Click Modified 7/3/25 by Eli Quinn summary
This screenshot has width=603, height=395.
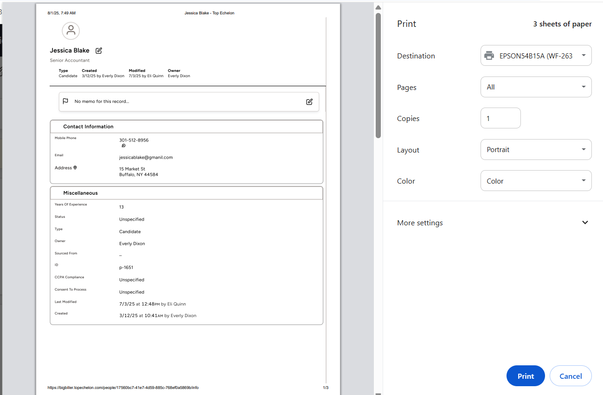tap(146, 73)
